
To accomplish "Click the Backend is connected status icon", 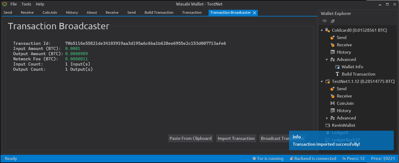I will [x=292, y=158].
